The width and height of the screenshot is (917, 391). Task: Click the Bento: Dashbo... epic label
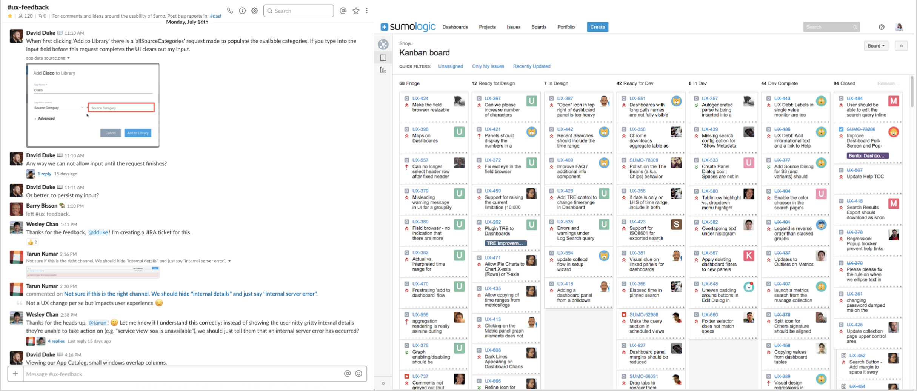click(868, 155)
